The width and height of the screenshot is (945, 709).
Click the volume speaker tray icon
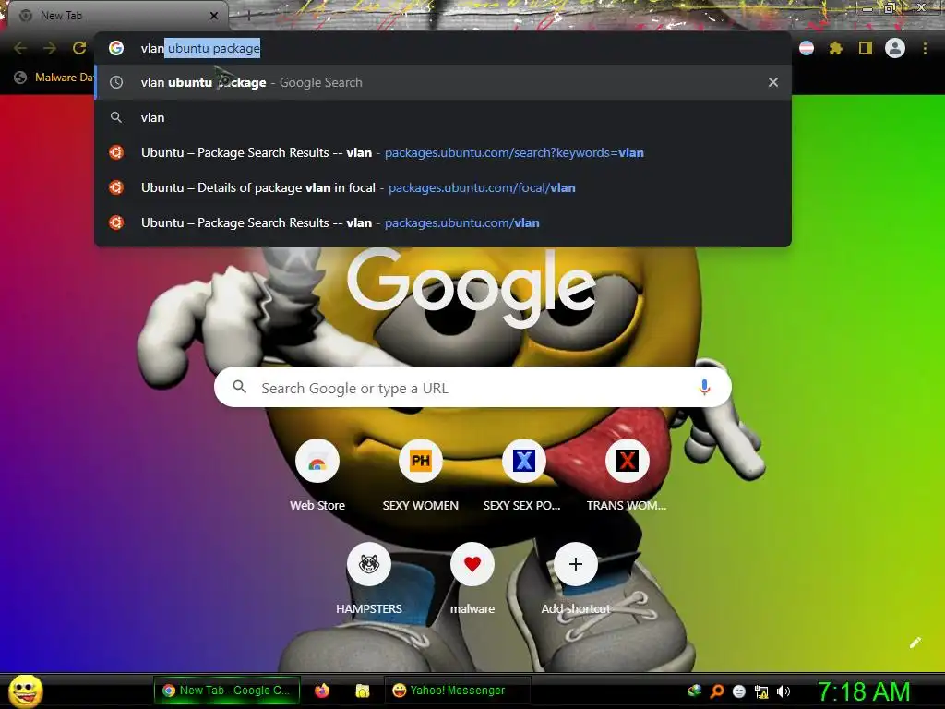[784, 691]
